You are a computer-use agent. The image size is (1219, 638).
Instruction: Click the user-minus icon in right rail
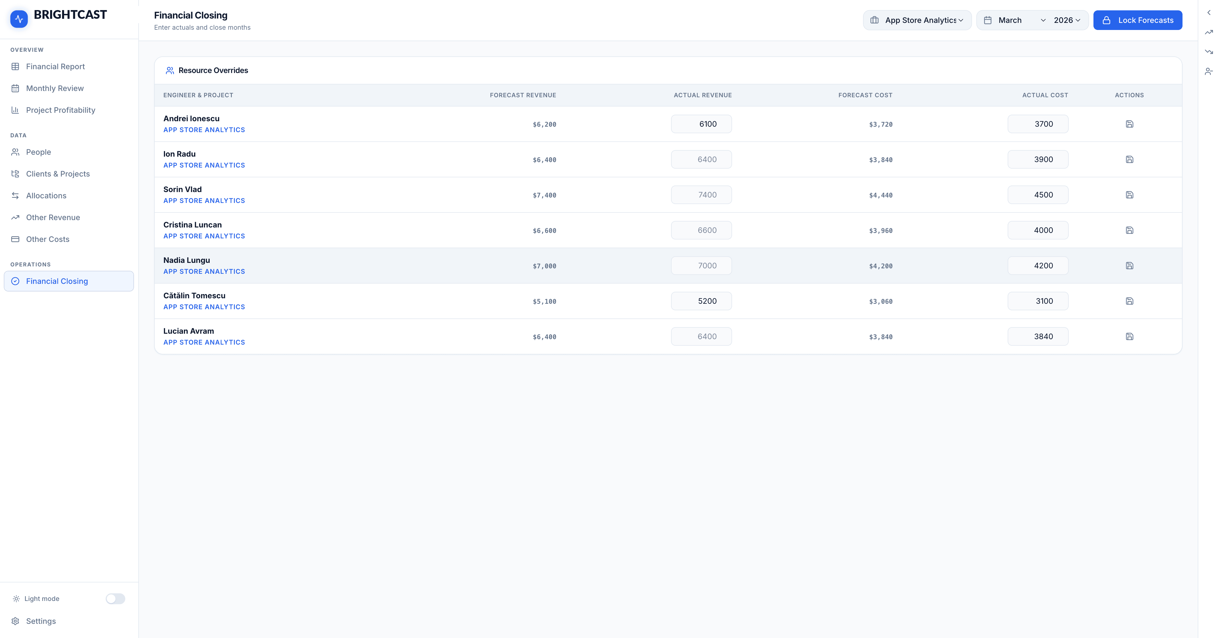[1209, 71]
